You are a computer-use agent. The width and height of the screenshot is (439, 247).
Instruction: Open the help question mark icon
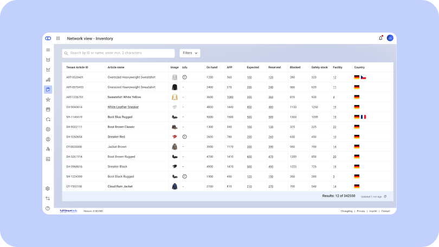point(48,209)
